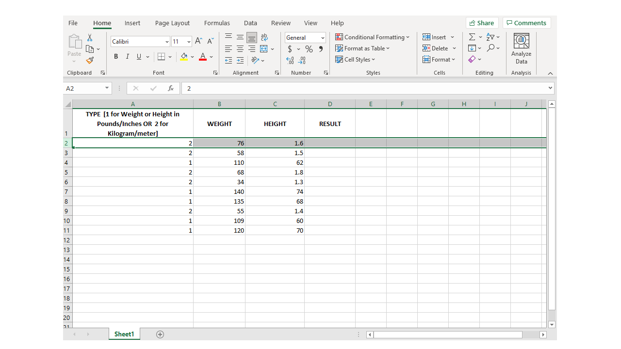
Task: Click the Increase Decimal icon
Action: pyautogui.click(x=290, y=61)
